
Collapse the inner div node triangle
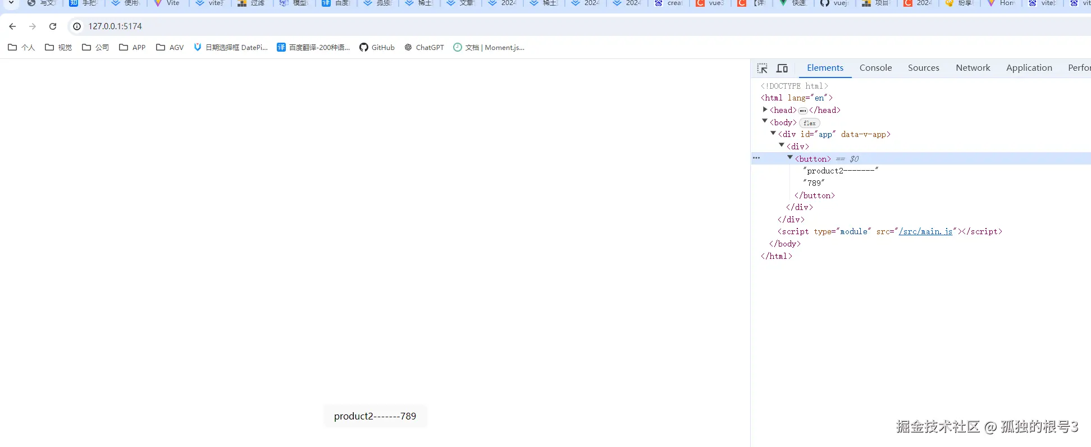pyautogui.click(x=782, y=145)
